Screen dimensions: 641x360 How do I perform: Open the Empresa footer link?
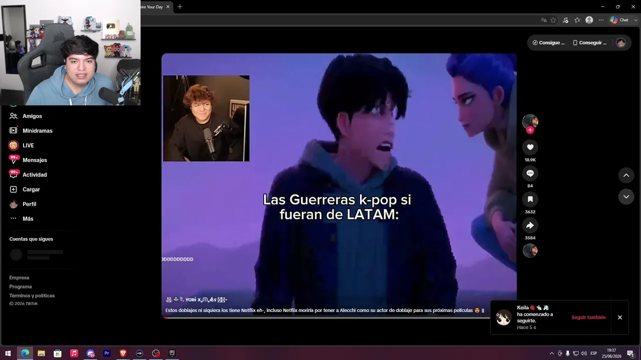click(x=19, y=277)
